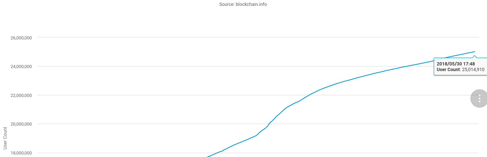Select the 20,000,000 axis tick label
Screen dimensions: 487x157
point(21,124)
